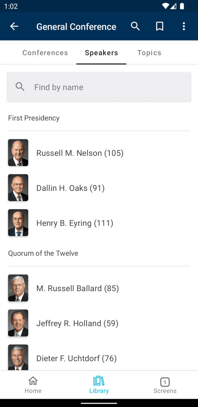The height and width of the screenshot is (407, 198).
Task: Open Dallin H. Oaks's talks
Action: (70, 188)
